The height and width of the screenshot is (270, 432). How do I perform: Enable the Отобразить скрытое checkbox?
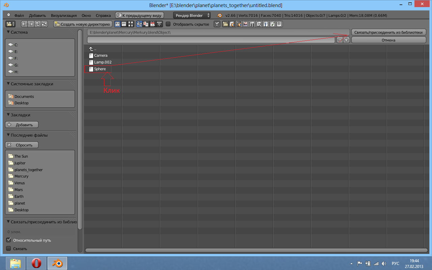pyautogui.click(x=168, y=24)
